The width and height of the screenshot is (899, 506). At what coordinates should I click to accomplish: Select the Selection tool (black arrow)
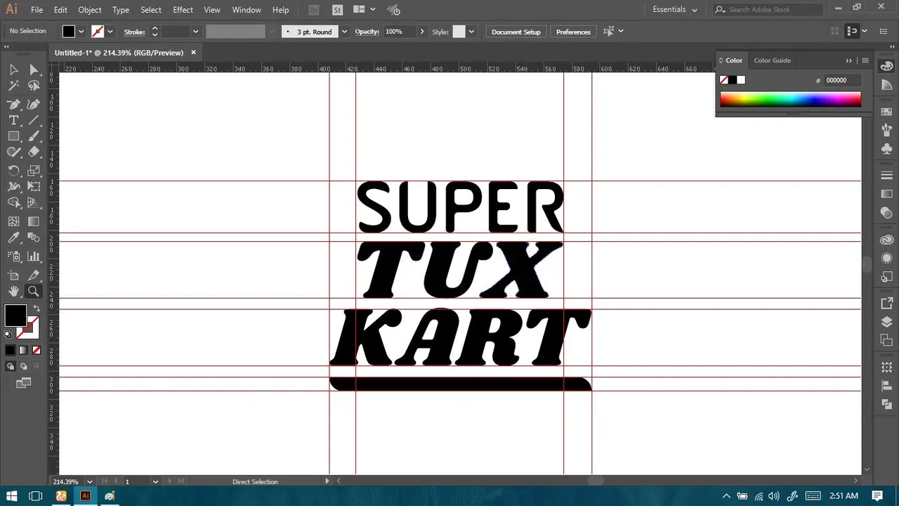pos(13,69)
